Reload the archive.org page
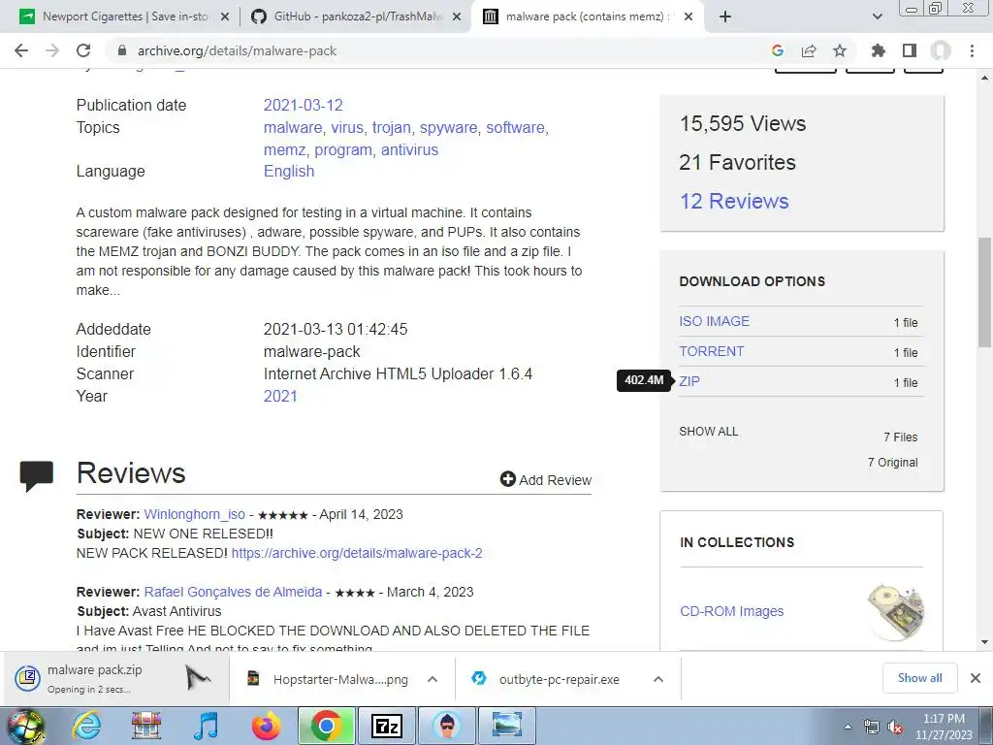 tap(83, 50)
